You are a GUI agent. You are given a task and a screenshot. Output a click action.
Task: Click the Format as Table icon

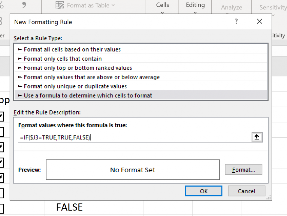coord(60,5)
